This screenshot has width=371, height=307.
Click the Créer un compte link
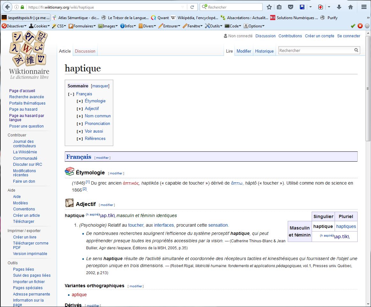[319, 36]
